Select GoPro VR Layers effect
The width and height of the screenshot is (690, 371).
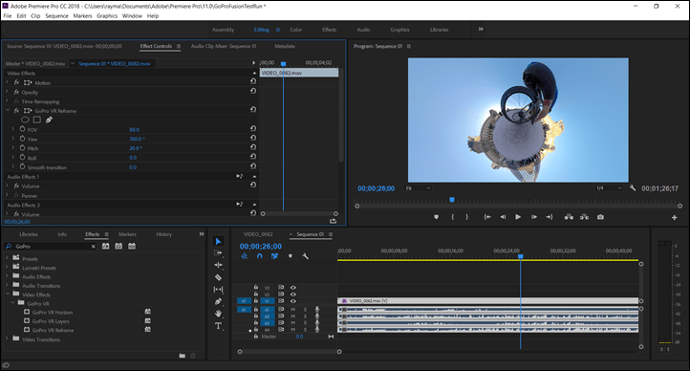click(x=51, y=321)
